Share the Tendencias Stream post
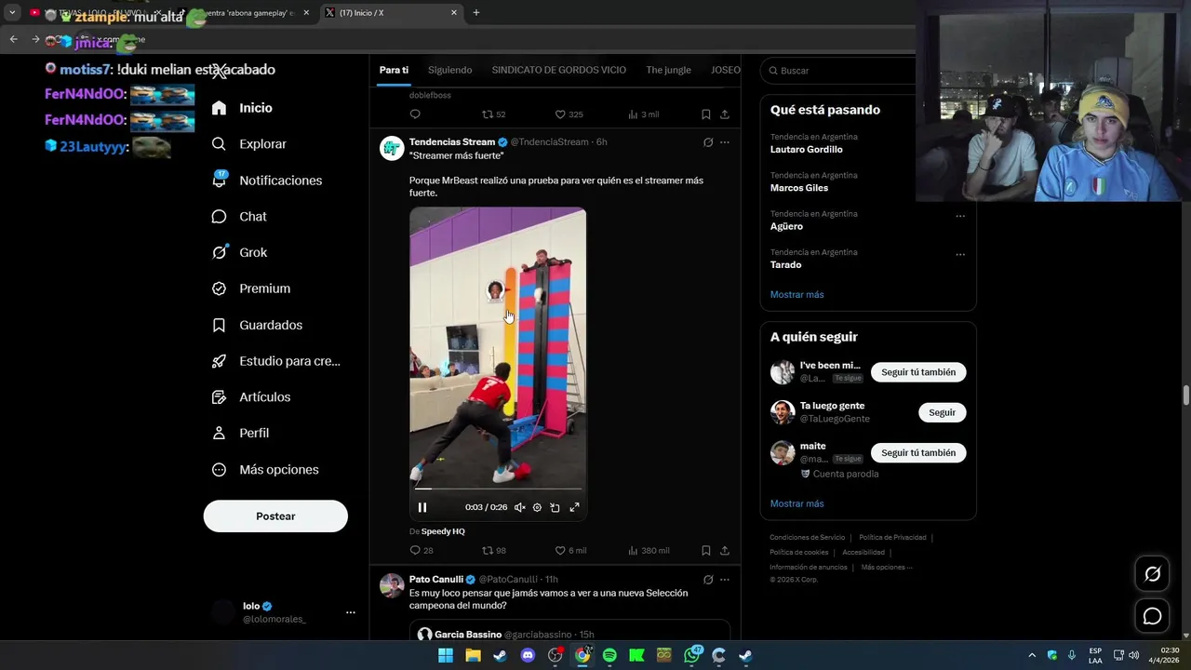 click(x=725, y=550)
